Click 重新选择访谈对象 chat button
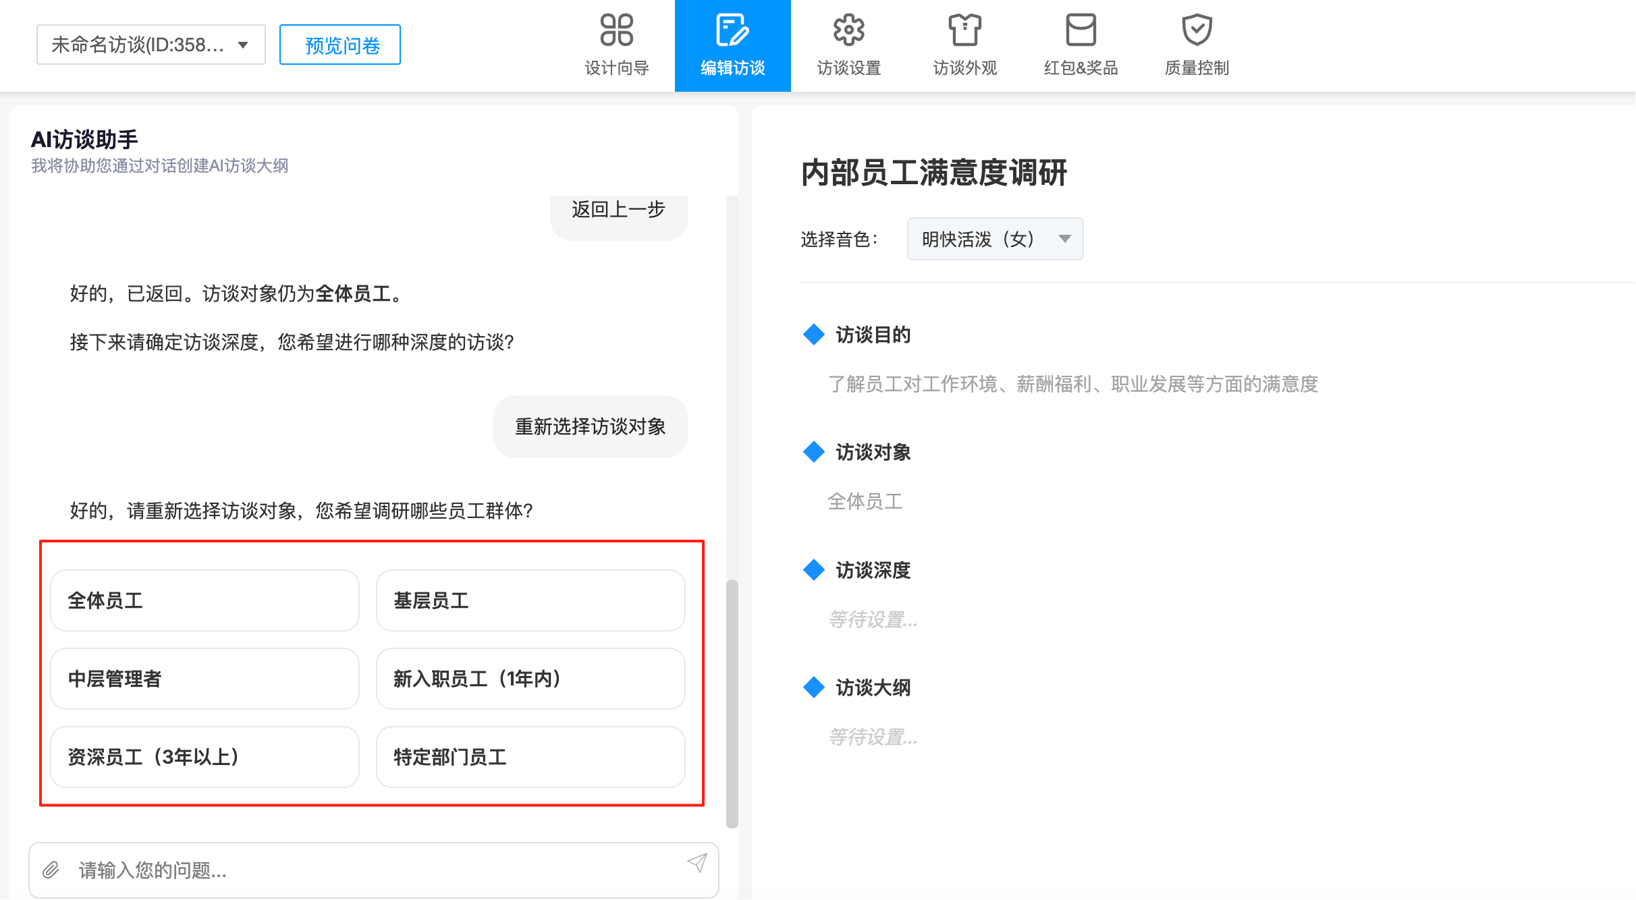 589,426
